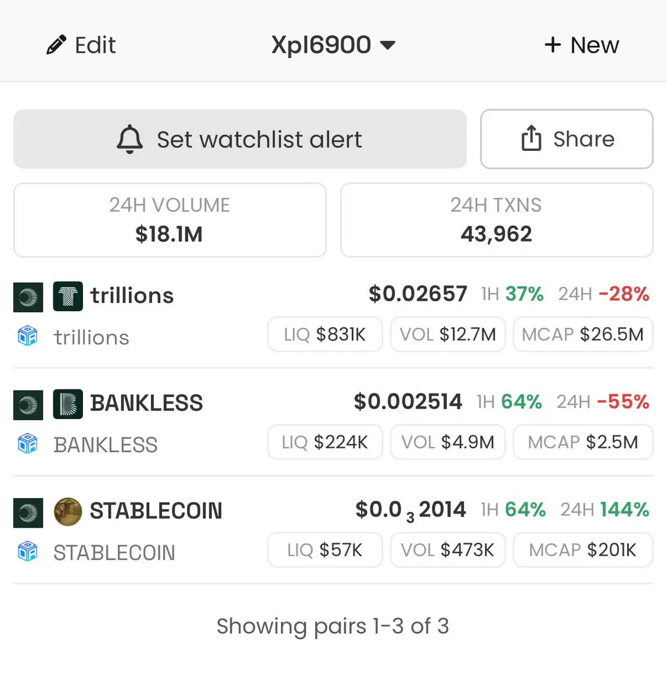Click the plus icon beside New
This screenshot has width=667, height=696.
pos(553,45)
